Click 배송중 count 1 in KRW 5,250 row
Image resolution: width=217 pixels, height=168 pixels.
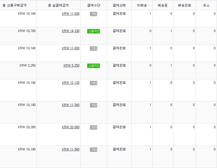[x=171, y=66]
